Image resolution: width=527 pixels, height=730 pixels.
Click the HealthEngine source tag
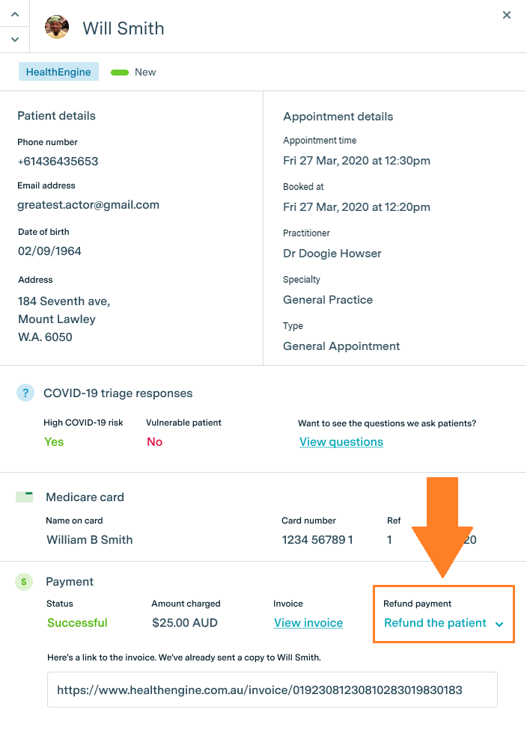[x=58, y=73]
